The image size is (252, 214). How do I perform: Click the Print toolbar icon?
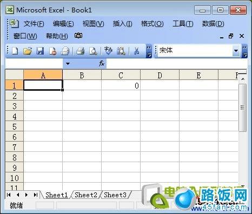point(80,51)
